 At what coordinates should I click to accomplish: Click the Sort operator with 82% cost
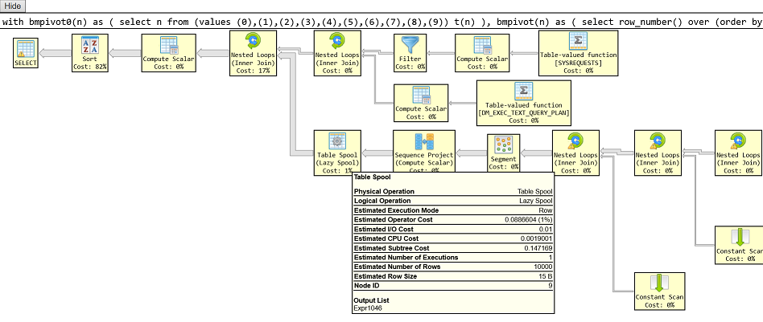[89, 52]
